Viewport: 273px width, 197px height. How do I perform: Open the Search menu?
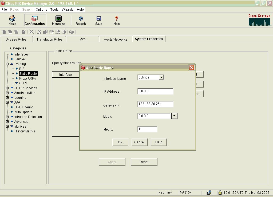pyautogui.click(x=27, y=9)
